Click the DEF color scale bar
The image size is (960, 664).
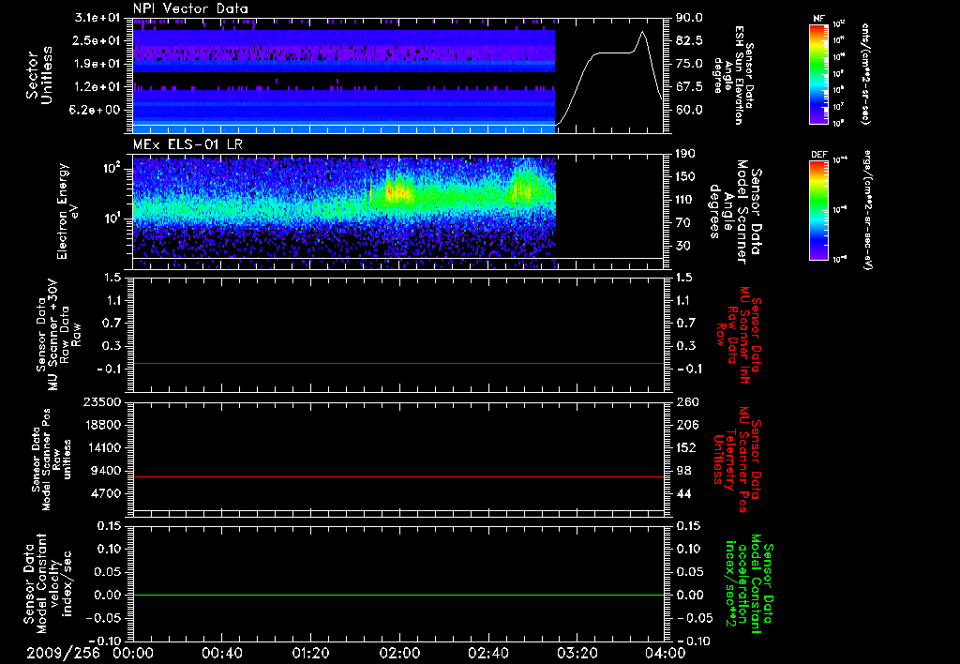coord(819,210)
